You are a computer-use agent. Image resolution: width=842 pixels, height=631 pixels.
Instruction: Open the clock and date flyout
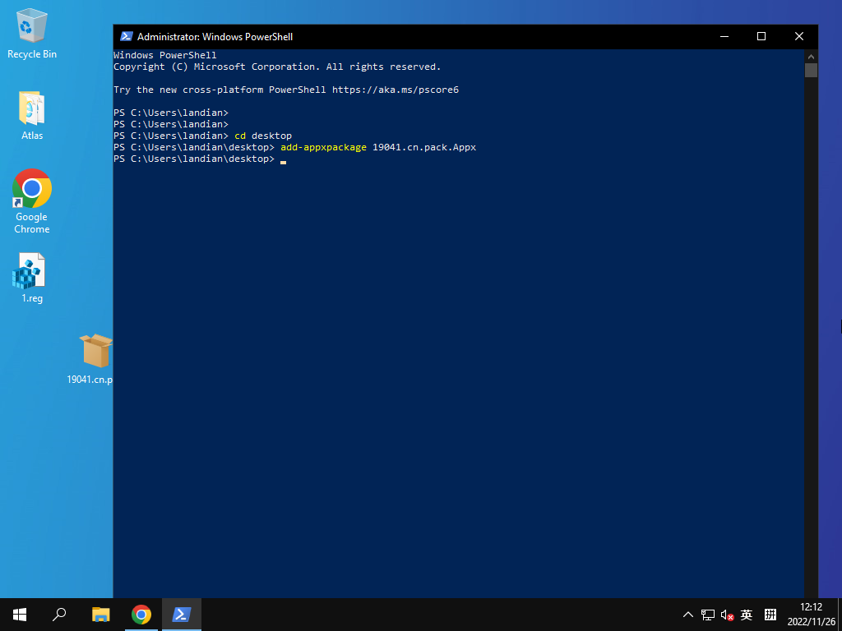click(811, 615)
